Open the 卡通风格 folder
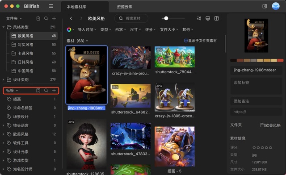Image resolution: width=286 pixels, height=175 pixels. (34, 54)
